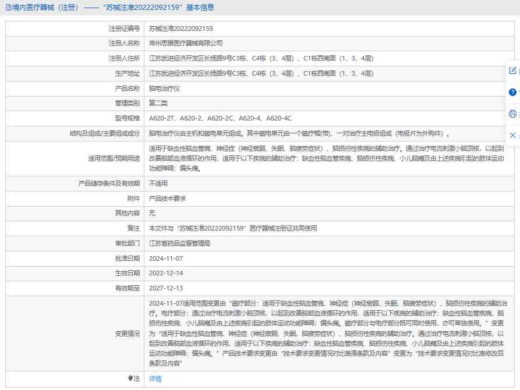Click the printer icon to print page
The width and height of the screenshot is (520, 390).
tap(512, 114)
